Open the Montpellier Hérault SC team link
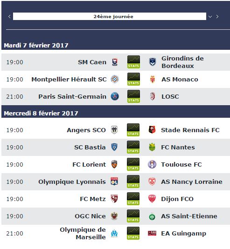Viewport: 230px width, 249px height. 69,79
